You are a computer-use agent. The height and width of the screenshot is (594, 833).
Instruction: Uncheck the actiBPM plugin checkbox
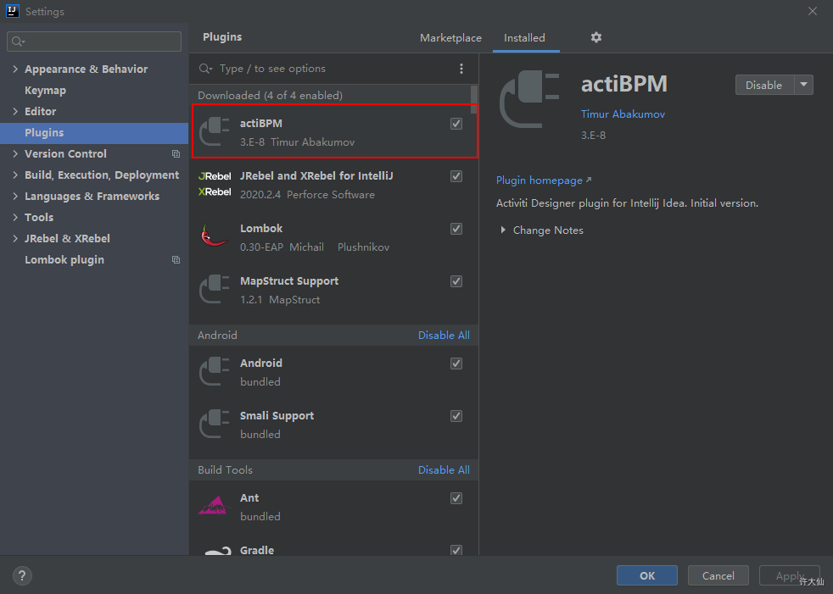(x=456, y=124)
